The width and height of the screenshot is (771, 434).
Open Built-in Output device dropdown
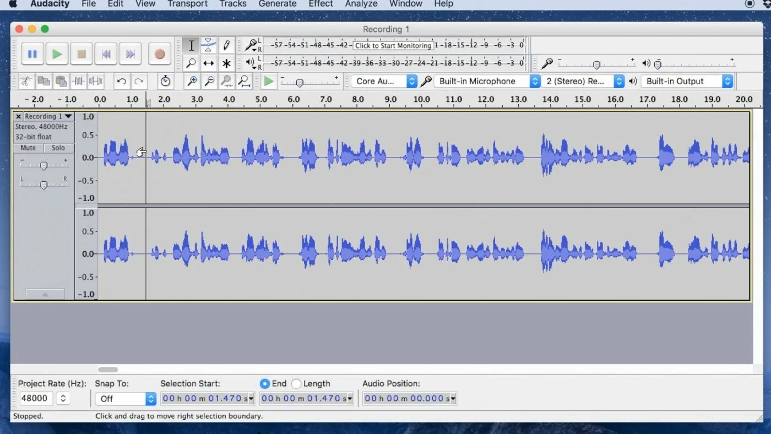[687, 81]
